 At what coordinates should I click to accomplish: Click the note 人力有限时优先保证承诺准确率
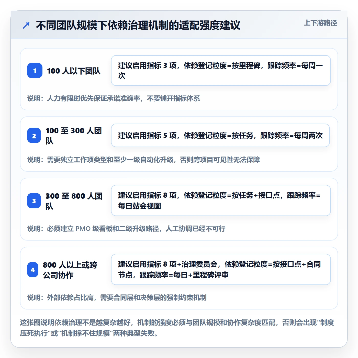tap(114, 98)
